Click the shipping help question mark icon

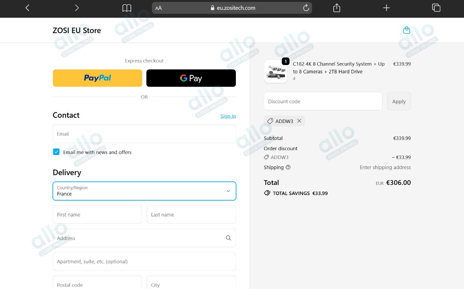[288, 167]
